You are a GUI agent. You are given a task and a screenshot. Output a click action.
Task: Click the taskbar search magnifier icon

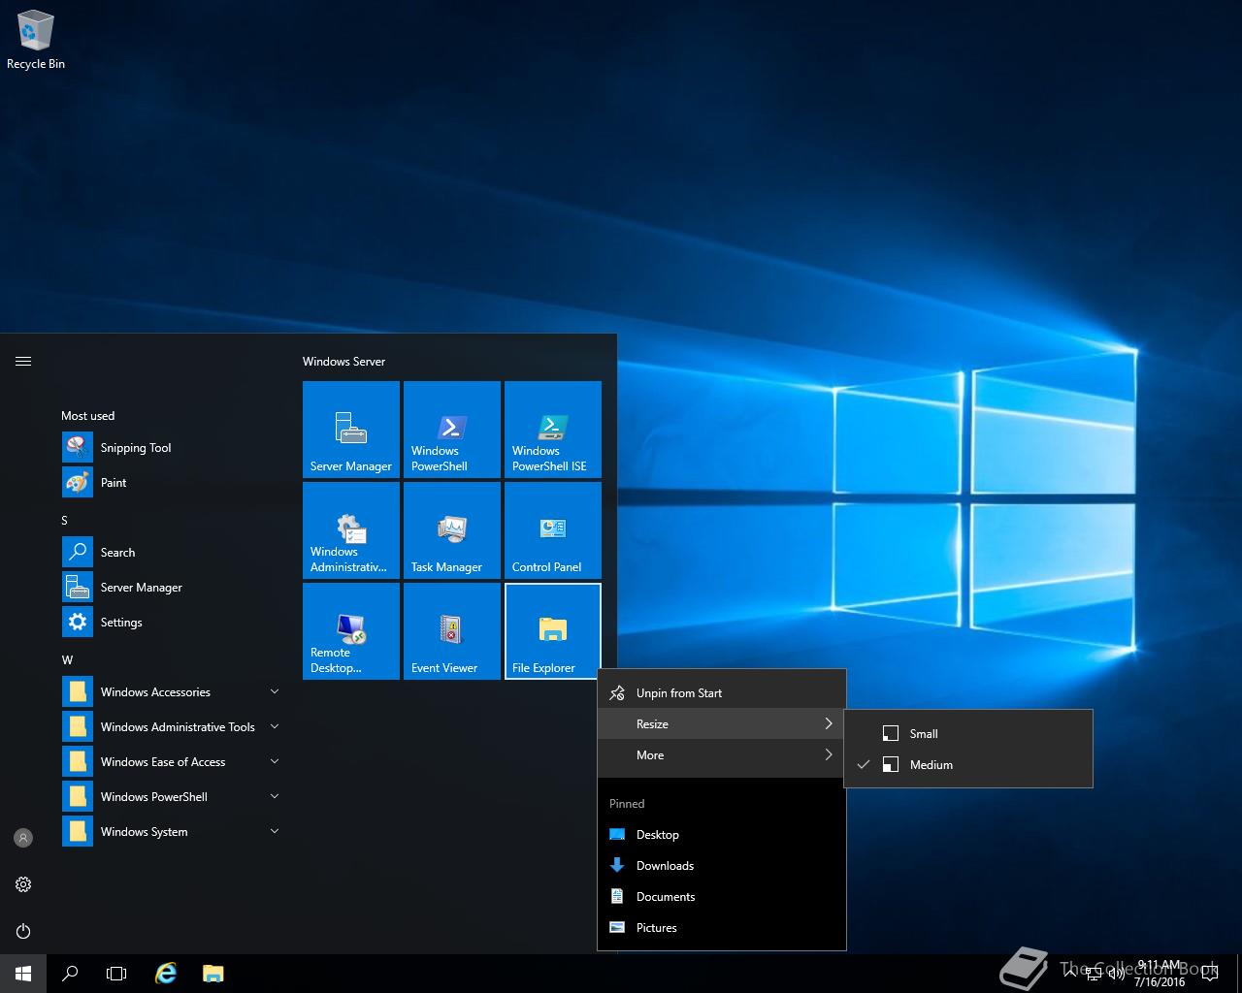point(70,974)
